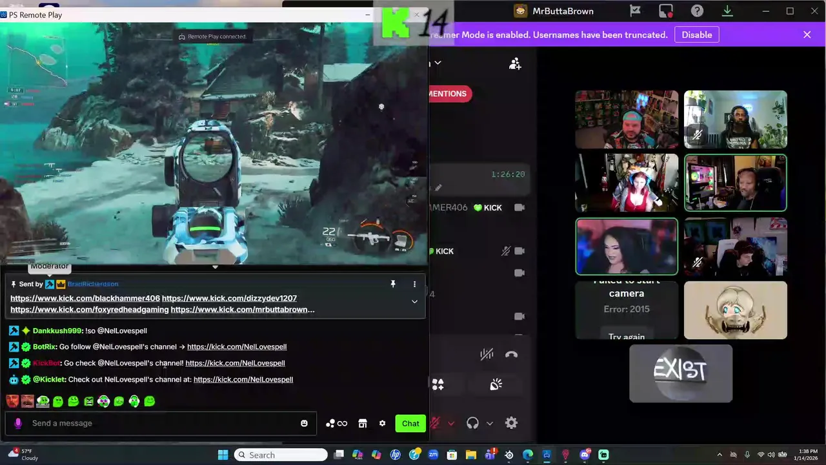The image size is (826, 465).
Task: Open the NelLovespell link in the KickBot message
Action: [x=235, y=363]
